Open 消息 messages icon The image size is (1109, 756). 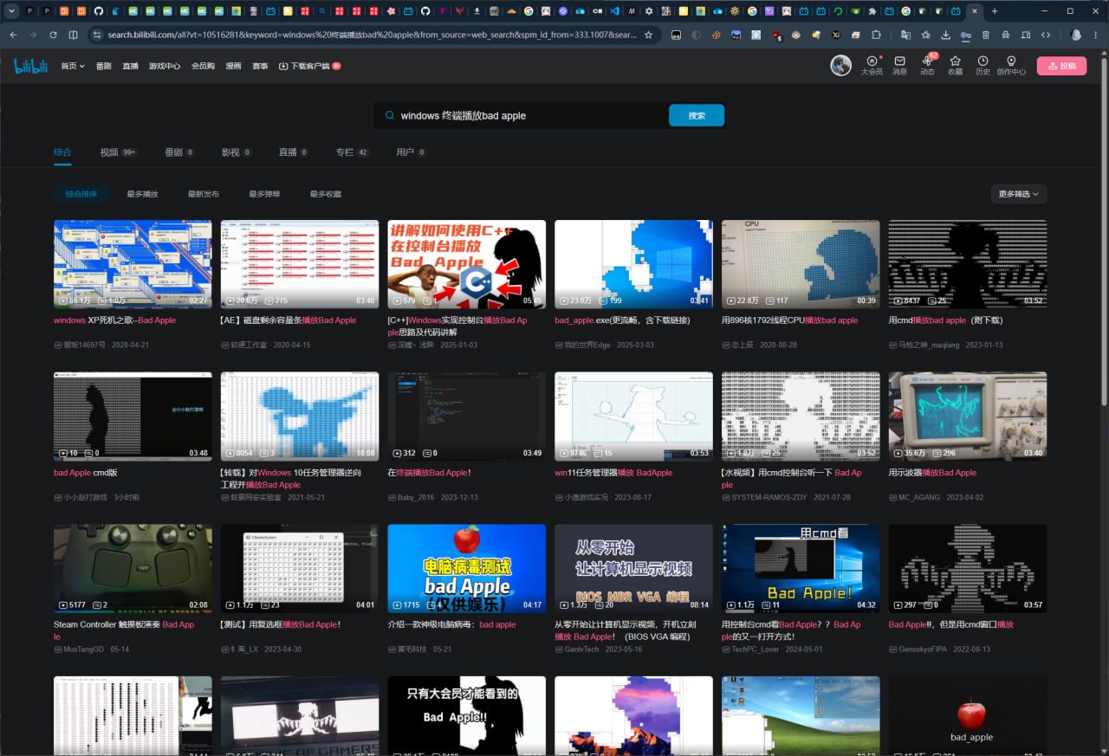pyautogui.click(x=899, y=66)
